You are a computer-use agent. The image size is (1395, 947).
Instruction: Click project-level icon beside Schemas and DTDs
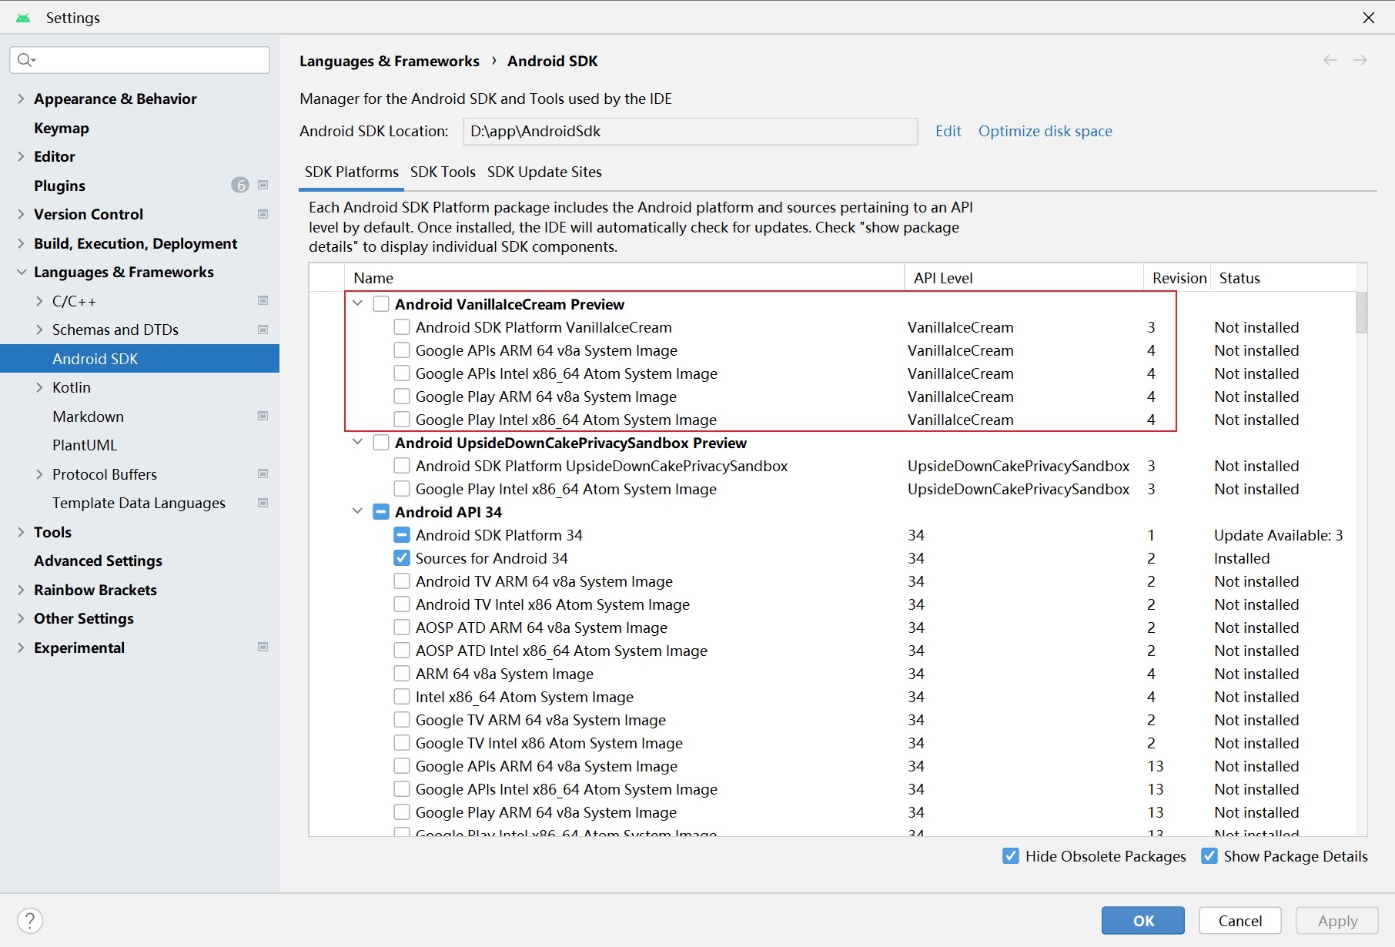(263, 330)
